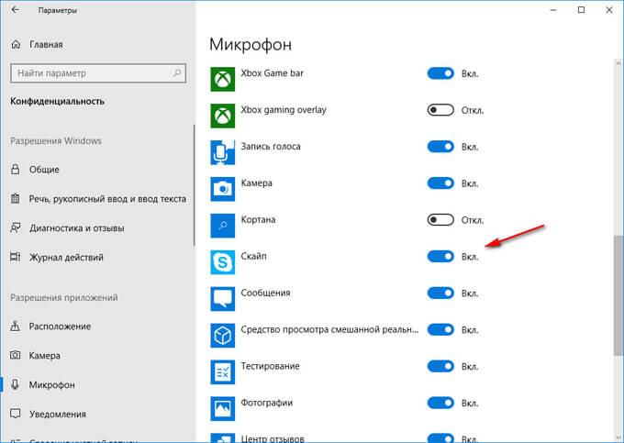Click the Запись голоса microphone icon

tap(222, 152)
